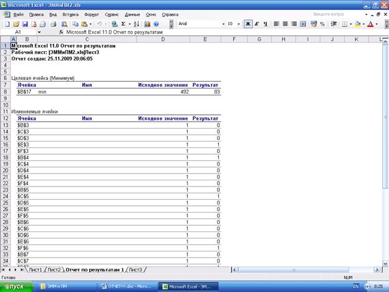
Task: Switch to the Лист1 sheet tab
Action: (36, 270)
